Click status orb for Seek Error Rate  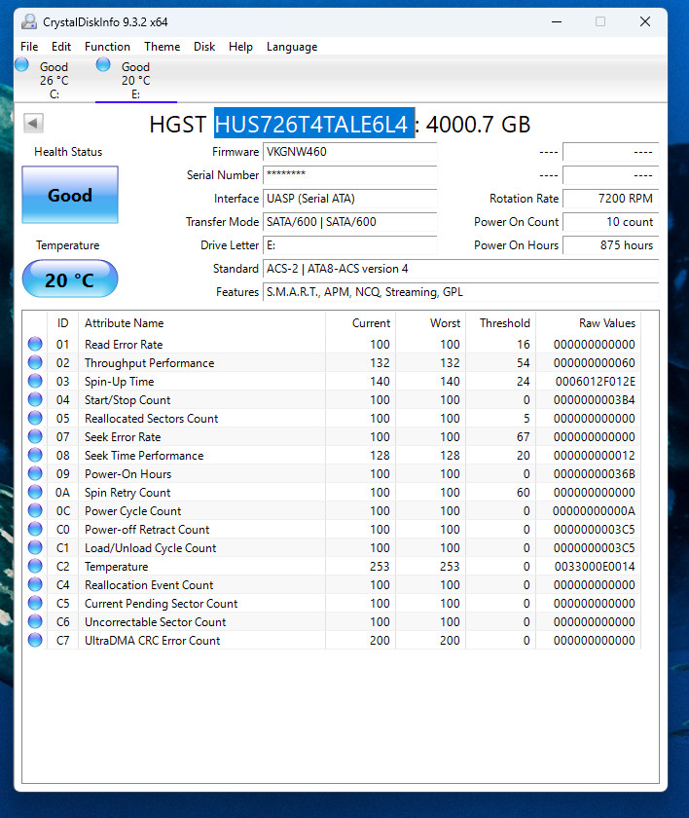tap(35, 436)
